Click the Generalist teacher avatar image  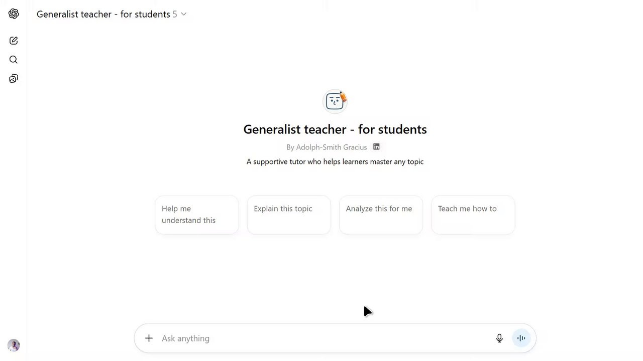point(335,101)
